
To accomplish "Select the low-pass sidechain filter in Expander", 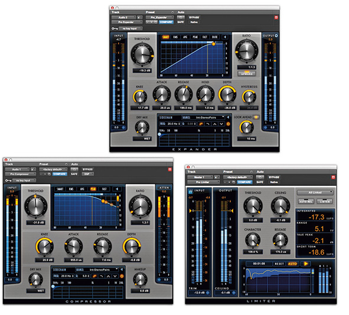I will (208, 124).
